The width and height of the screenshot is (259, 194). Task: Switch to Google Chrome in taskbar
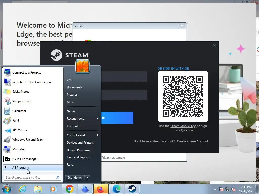coord(69,189)
